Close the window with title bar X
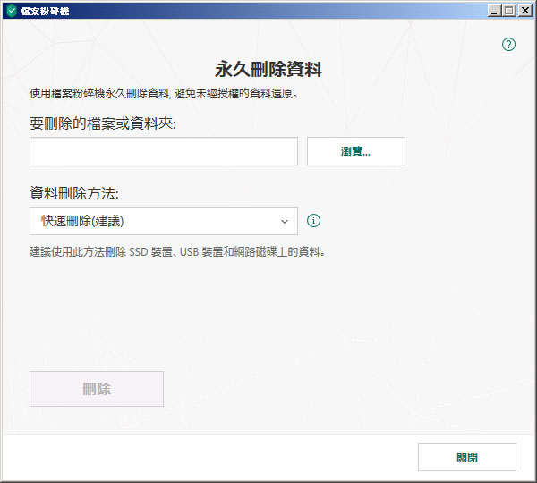Viewport: 537px width, 483px height. point(524,11)
